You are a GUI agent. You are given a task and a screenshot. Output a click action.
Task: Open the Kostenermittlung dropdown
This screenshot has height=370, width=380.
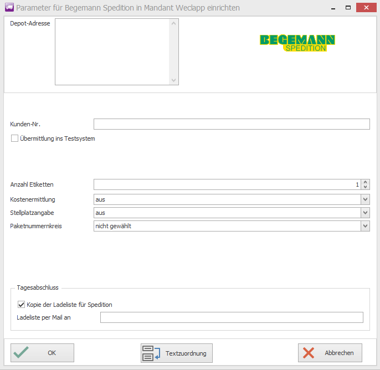pyautogui.click(x=365, y=199)
